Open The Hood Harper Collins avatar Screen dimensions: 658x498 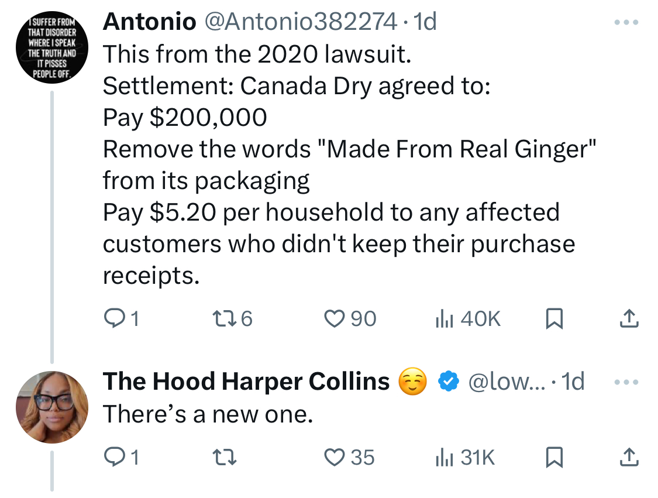pyautogui.click(x=52, y=407)
